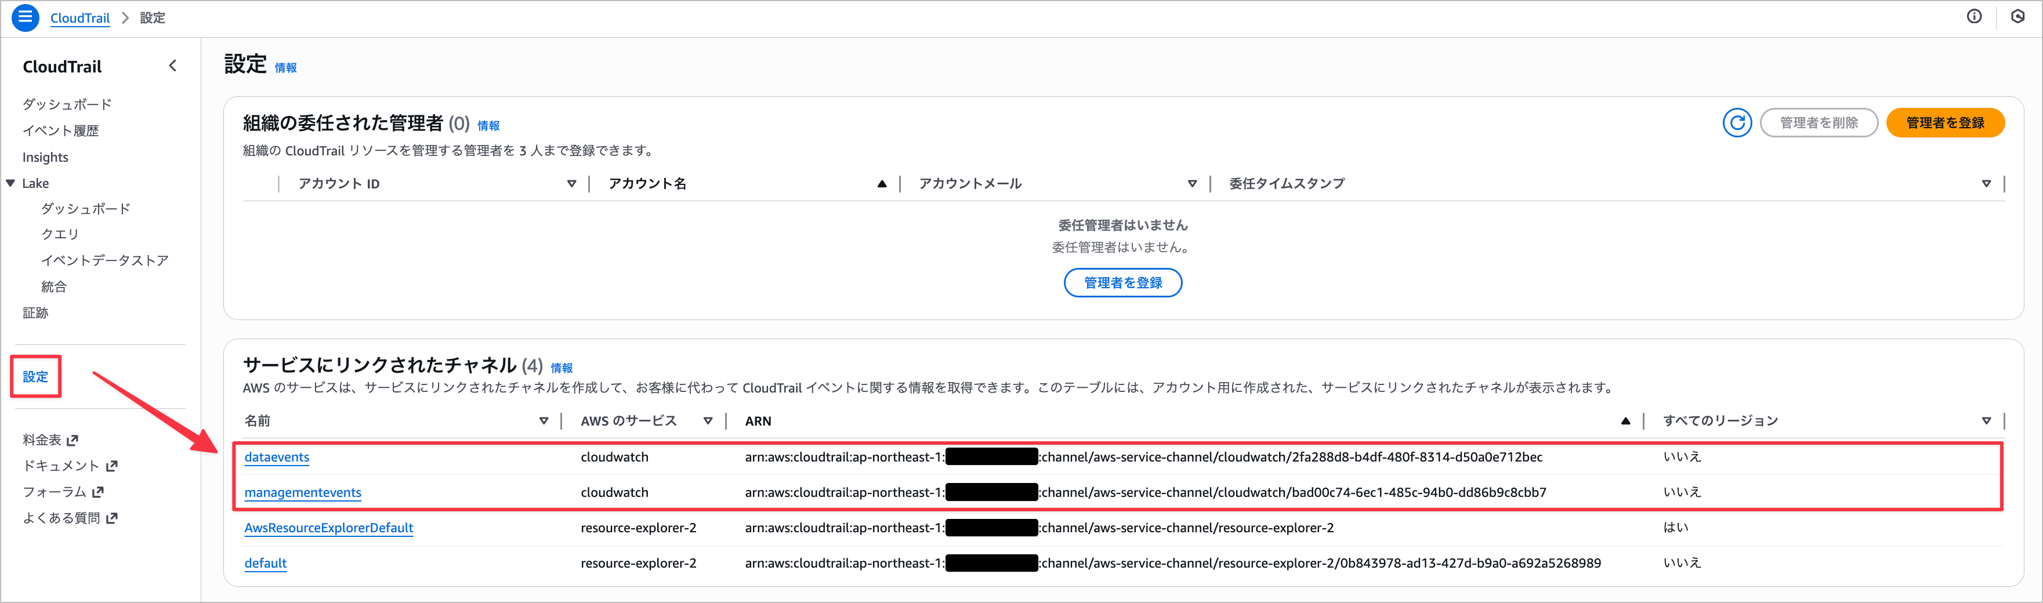Open 証跡 in the sidebar
Image resolution: width=2043 pixels, height=603 pixels.
pos(36,313)
